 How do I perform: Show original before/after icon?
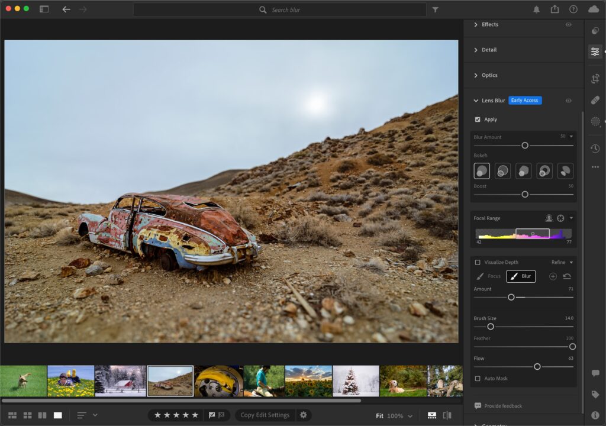(447, 415)
